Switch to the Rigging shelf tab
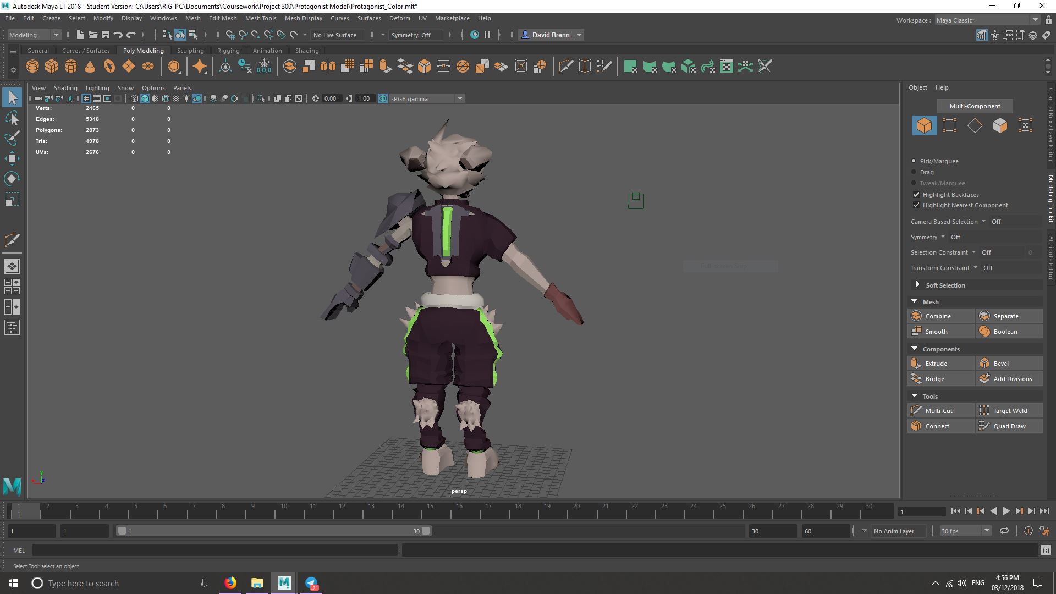The width and height of the screenshot is (1056, 594). 228,51
